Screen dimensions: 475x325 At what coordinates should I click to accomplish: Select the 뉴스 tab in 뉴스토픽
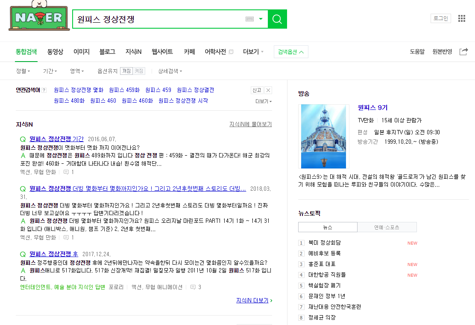[328, 227]
